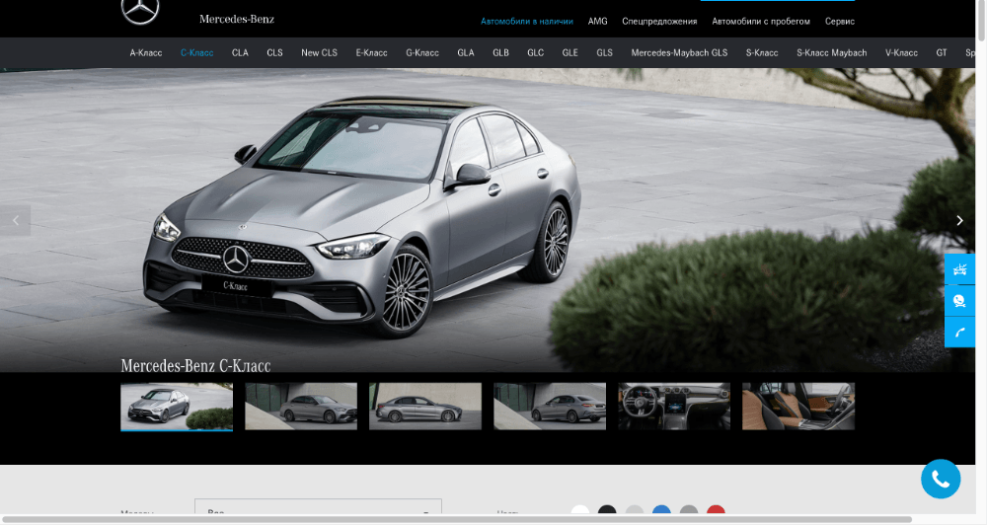This screenshot has height=525, width=987.
Task: Open Автомобили в наличии section
Action: [x=527, y=21]
